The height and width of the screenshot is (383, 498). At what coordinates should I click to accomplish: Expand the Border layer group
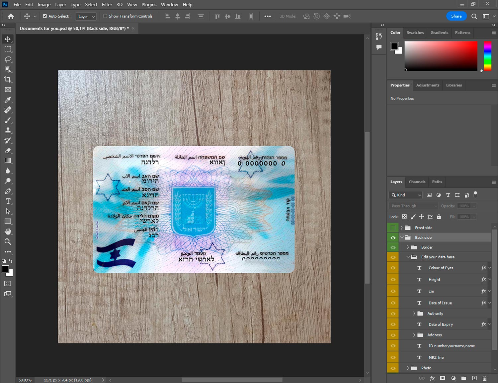click(408, 247)
